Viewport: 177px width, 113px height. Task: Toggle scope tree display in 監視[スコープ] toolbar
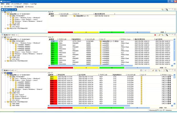(x=167, y=9)
